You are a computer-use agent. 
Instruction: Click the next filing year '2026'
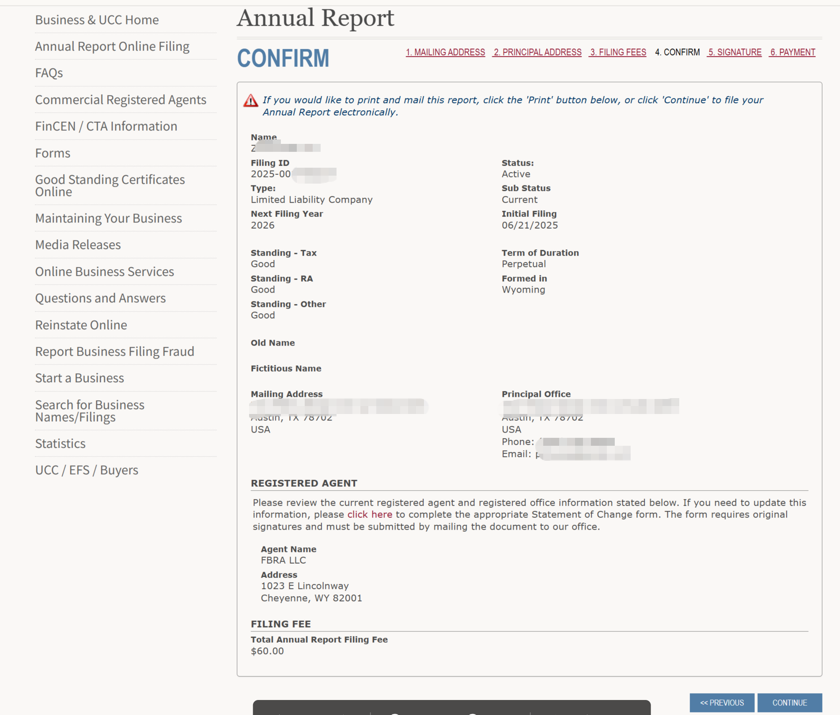[x=263, y=226]
